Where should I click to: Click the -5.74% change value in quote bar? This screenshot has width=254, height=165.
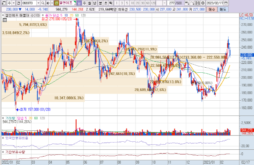click(x=43, y=9)
